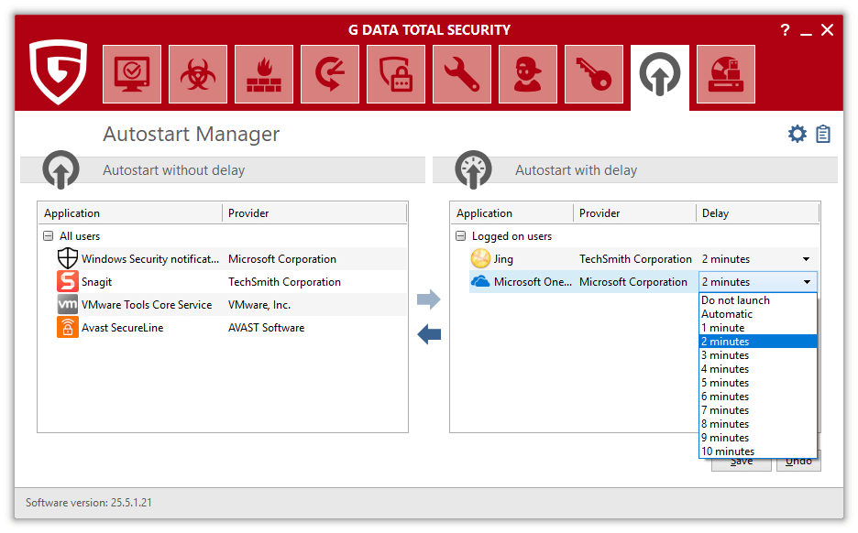This screenshot has height=533, width=858.
Task: Close the Microsoft OneDrive delay dropdown arrow
Action: [807, 282]
